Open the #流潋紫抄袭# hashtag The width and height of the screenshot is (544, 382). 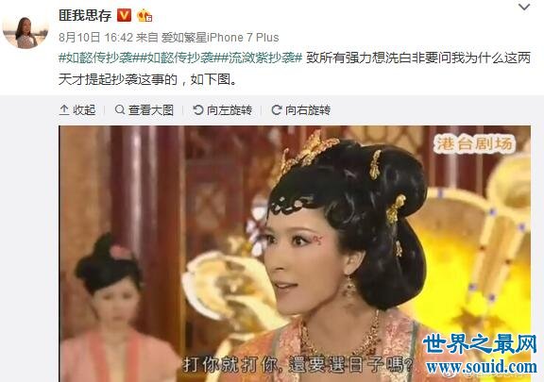pyautogui.click(x=262, y=58)
